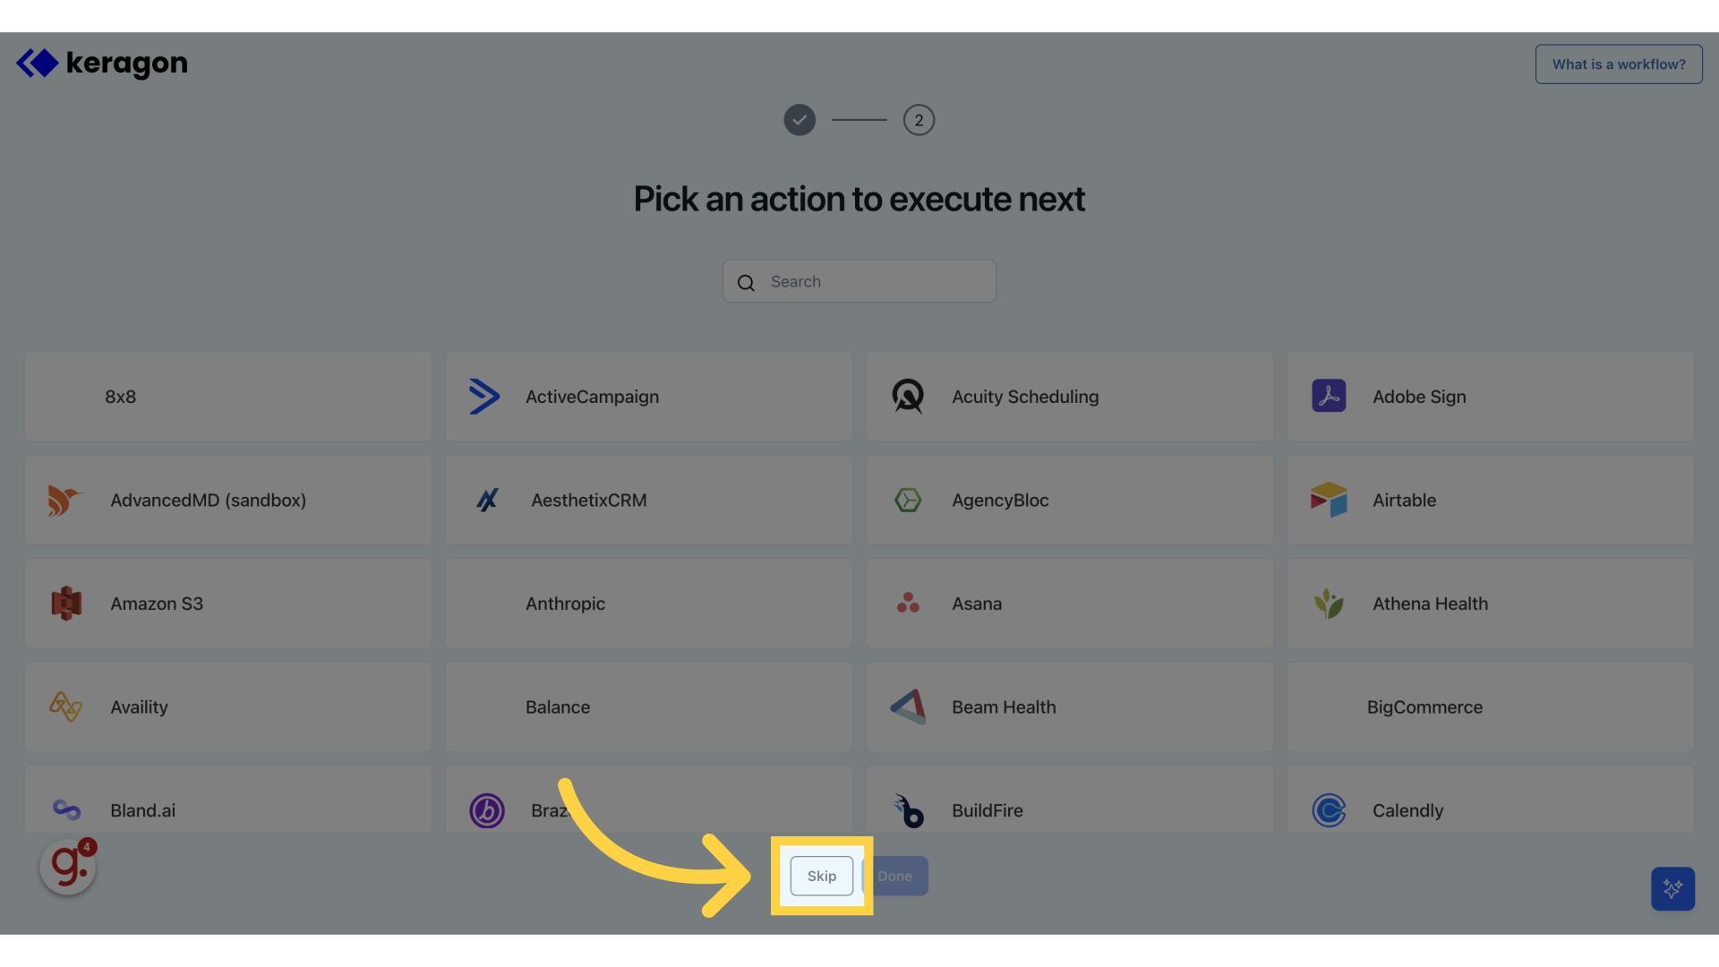Choose the Anthropic action card
The image size is (1719, 967).
649,603
